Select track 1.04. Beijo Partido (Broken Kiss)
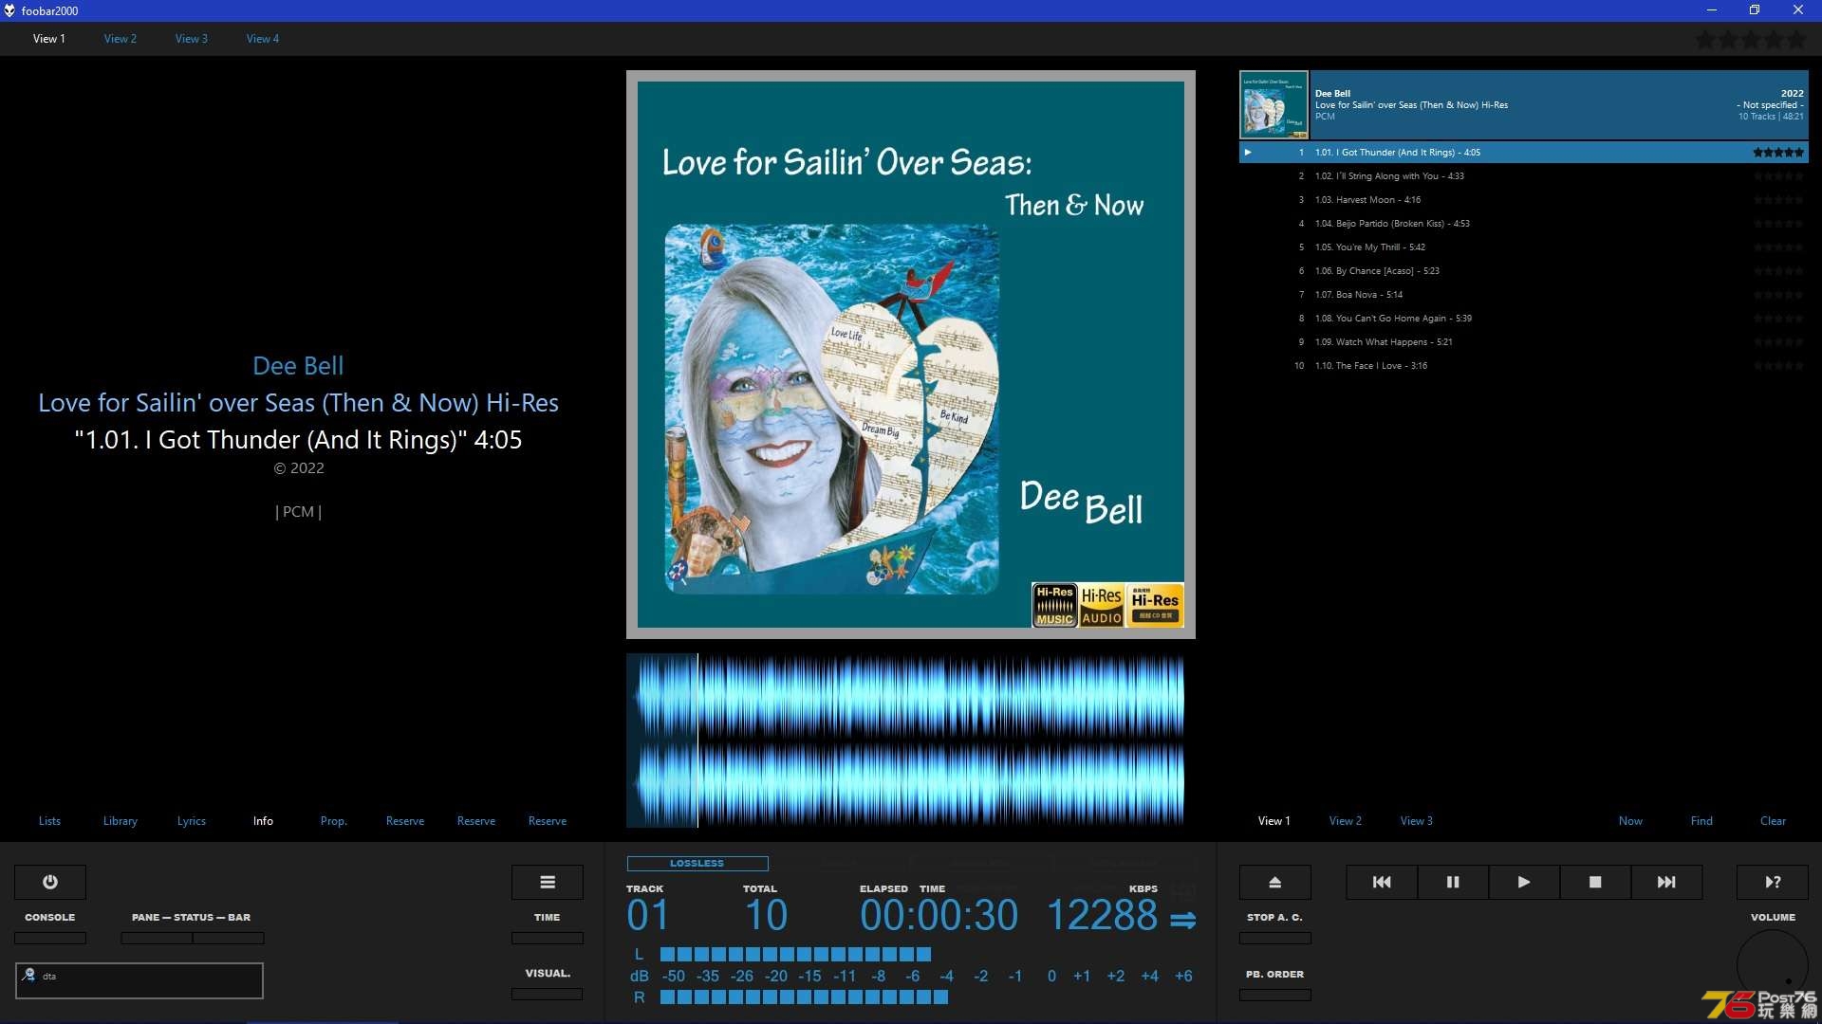The width and height of the screenshot is (1822, 1024). point(1524,224)
